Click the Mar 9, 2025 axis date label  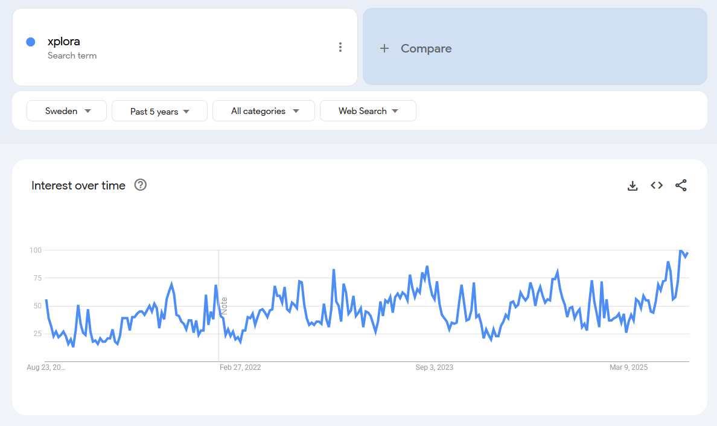click(628, 367)
